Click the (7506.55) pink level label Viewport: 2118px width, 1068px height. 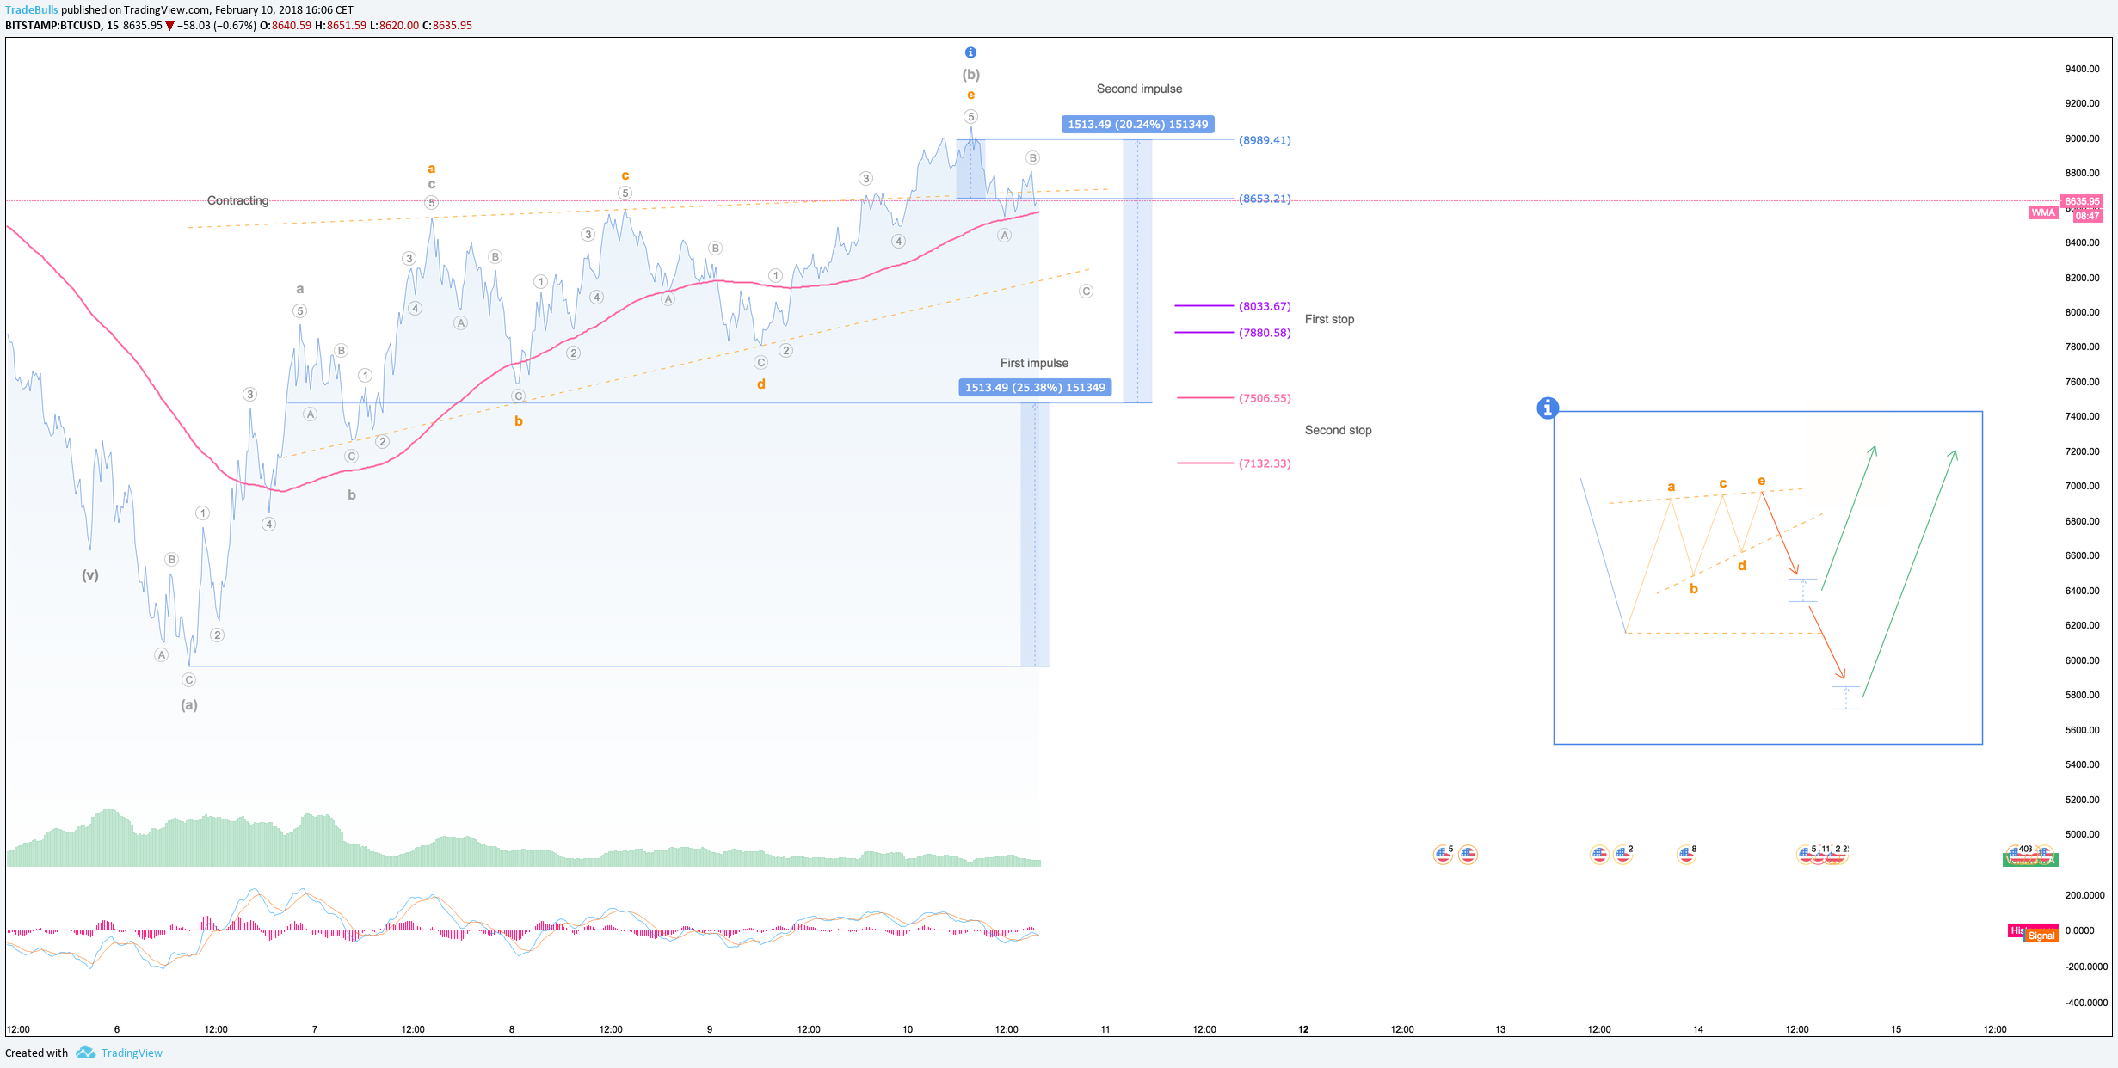coord(1265,398)
